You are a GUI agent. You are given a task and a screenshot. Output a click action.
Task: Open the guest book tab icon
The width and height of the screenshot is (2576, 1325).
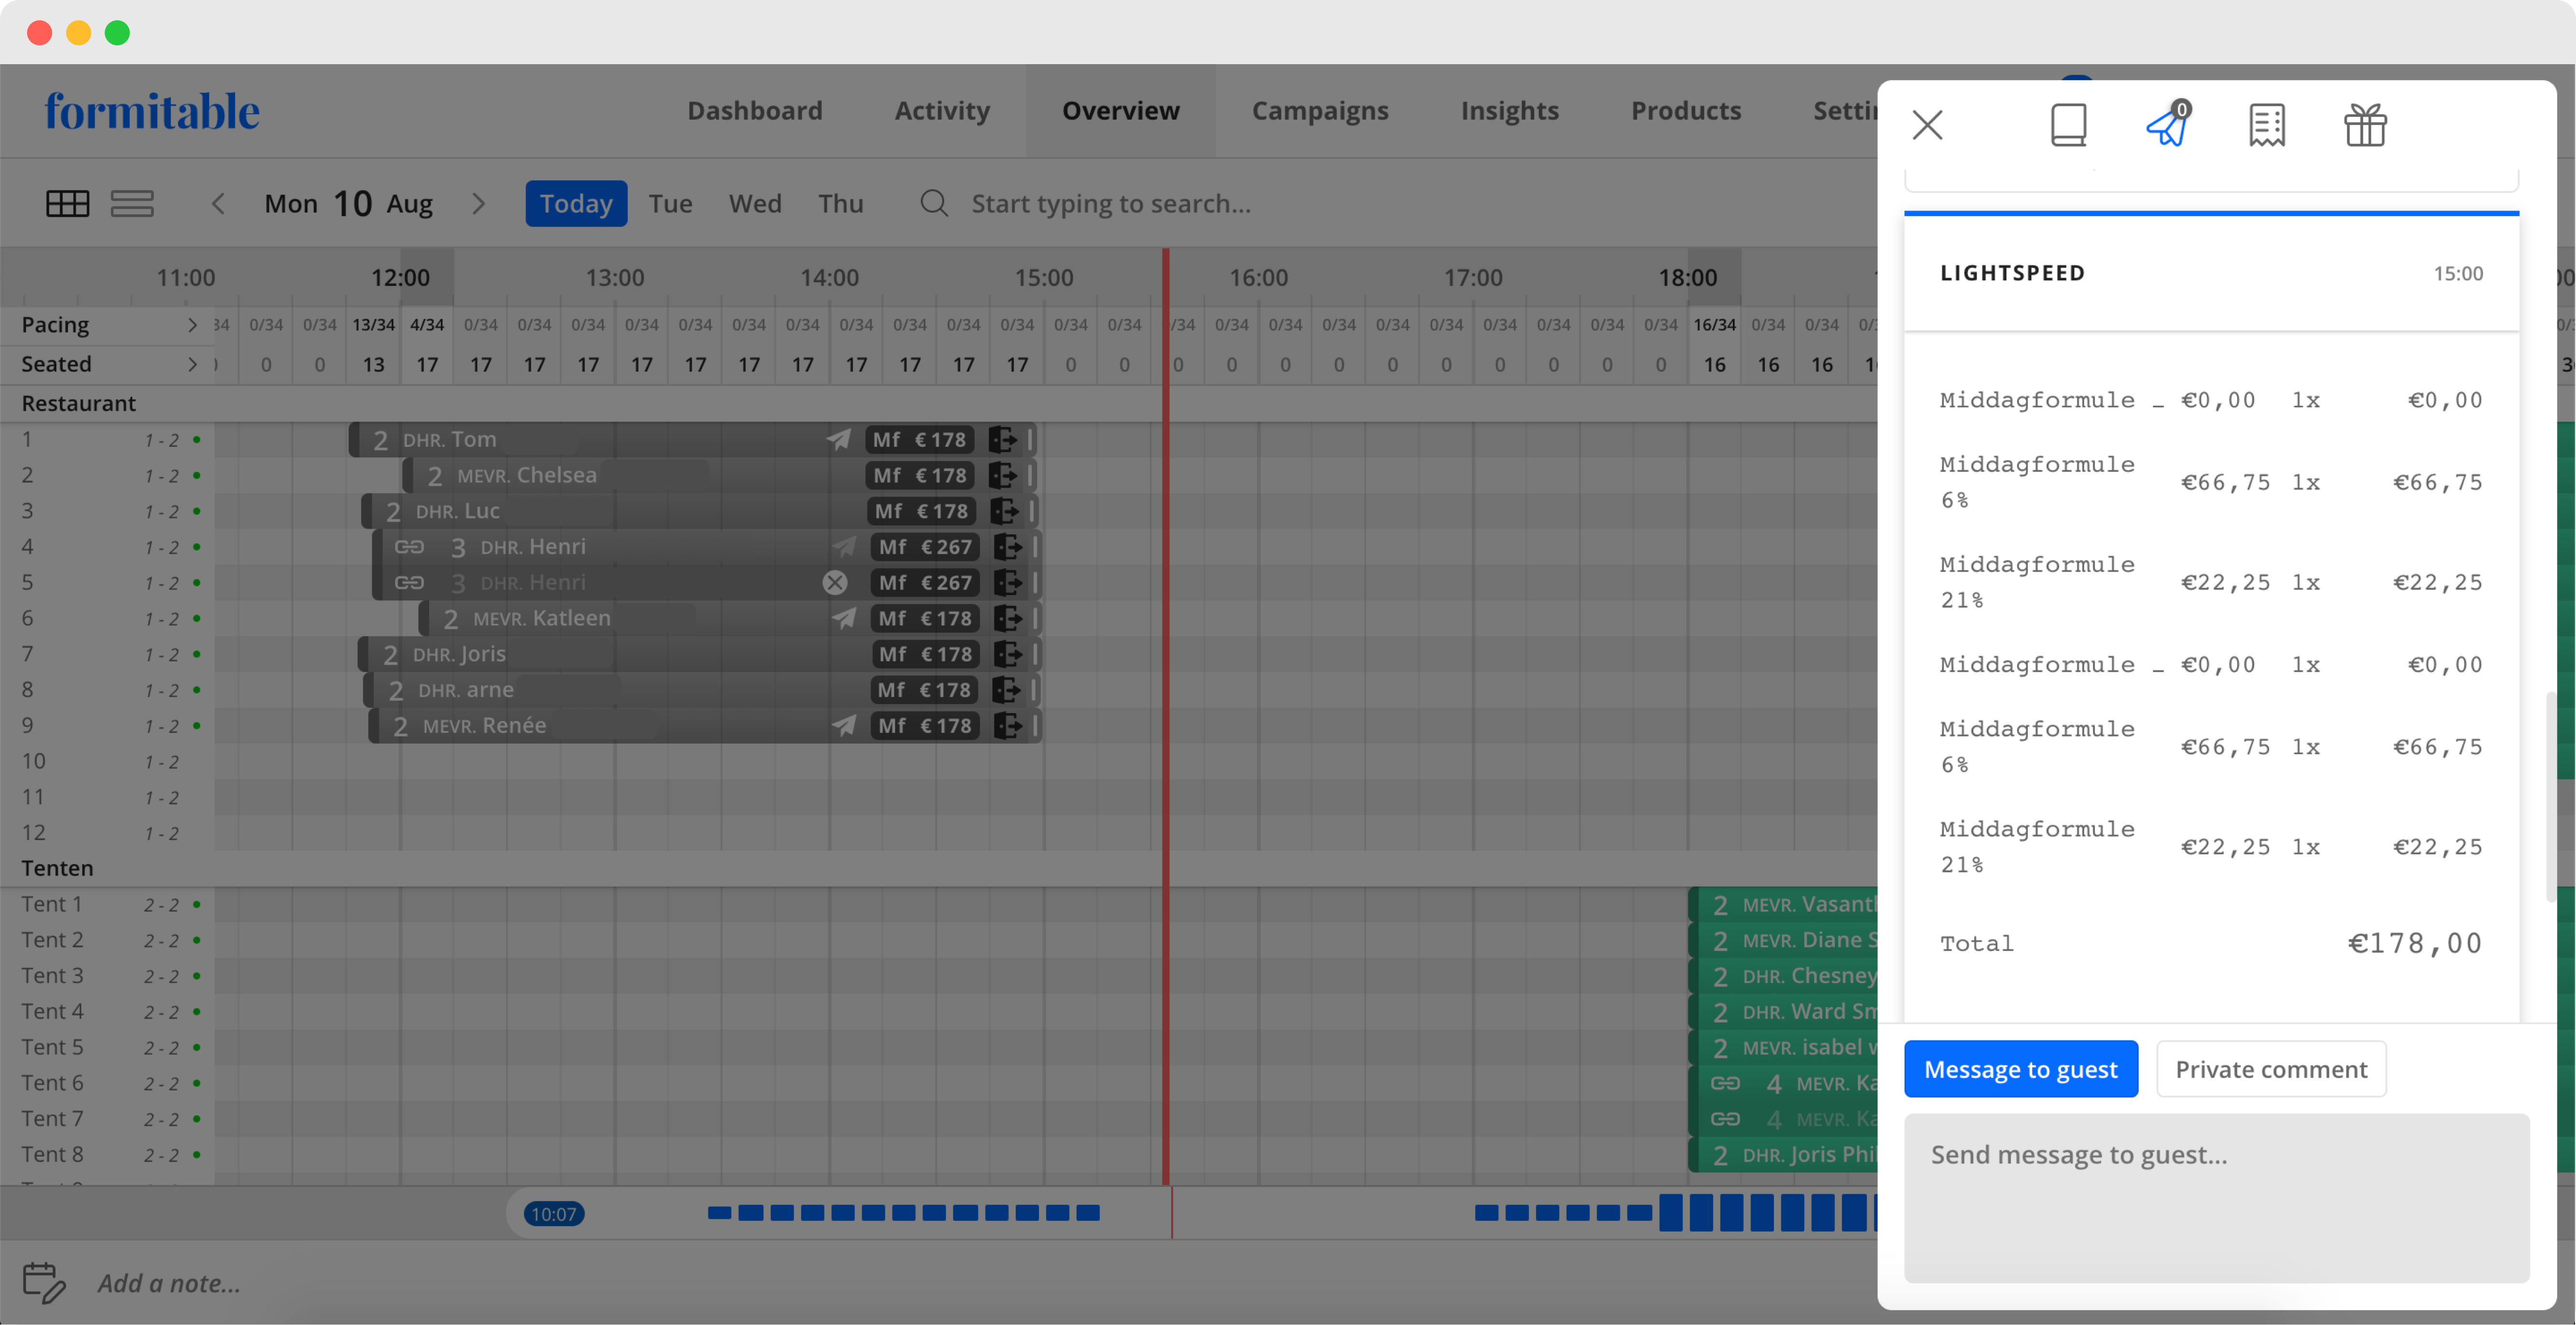point(2068,125)
